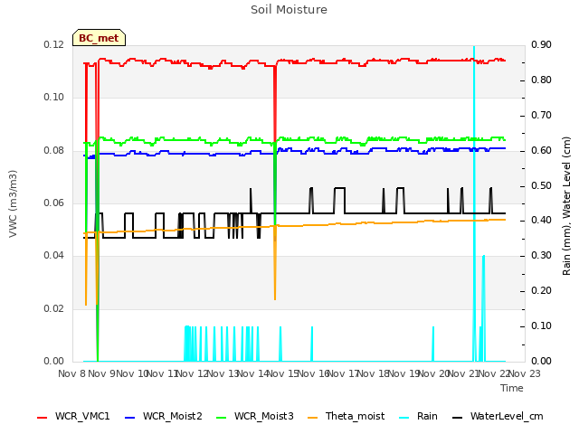Click the orange Theta_moist legend swatch
579x434 pixels.
312,418
